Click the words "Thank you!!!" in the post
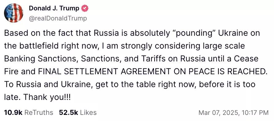 47,97
